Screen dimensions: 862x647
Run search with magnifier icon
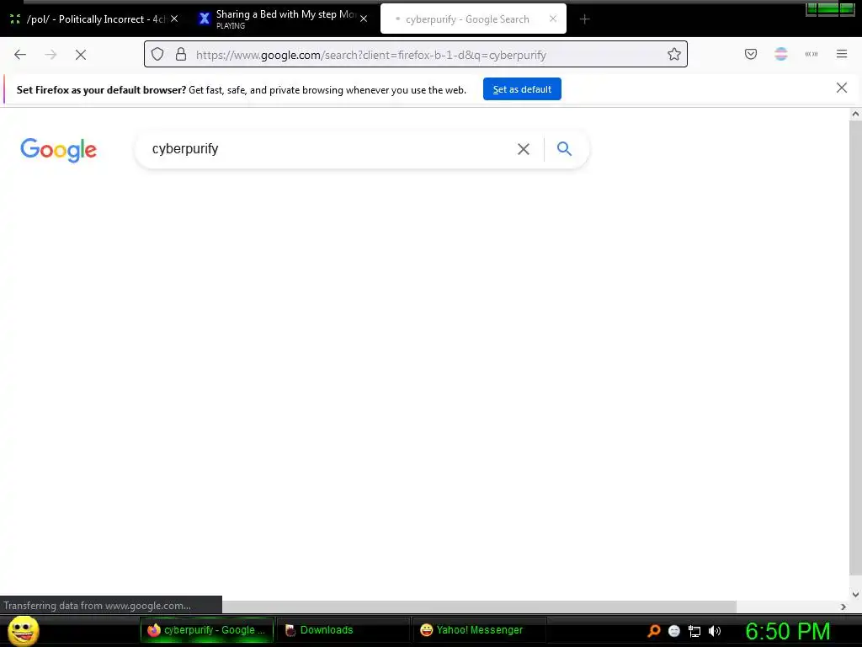point(564,148)
